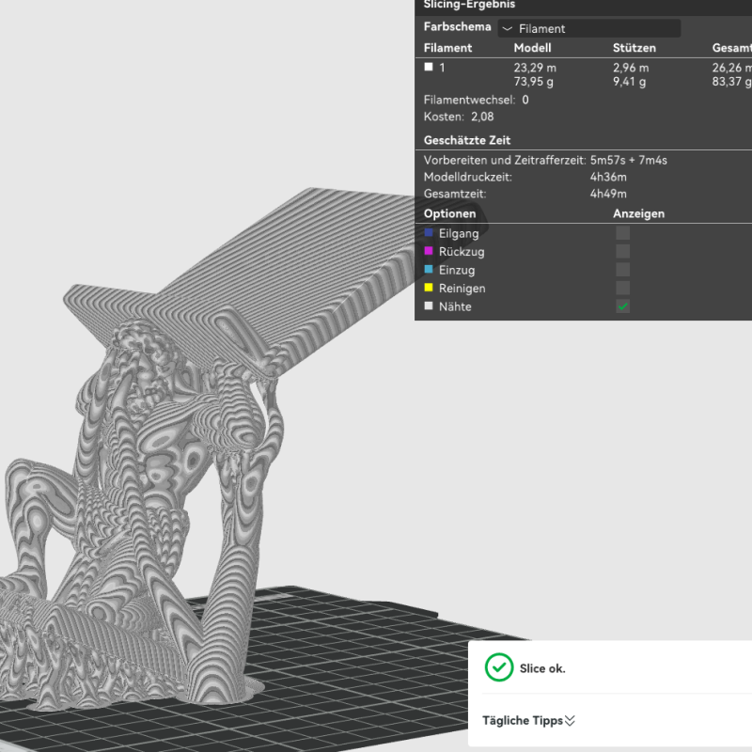Image resolution: width=752 pixels, height=752 pixels.
Task: Click the Slice ok. message text
Action: [x=544, y=668]
